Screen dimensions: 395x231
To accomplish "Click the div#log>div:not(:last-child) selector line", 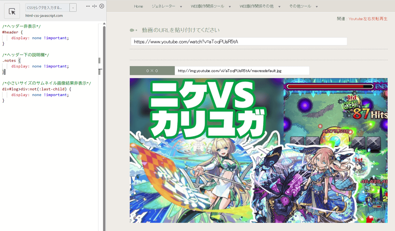I will pyautogui.click(x=36, y=89).
